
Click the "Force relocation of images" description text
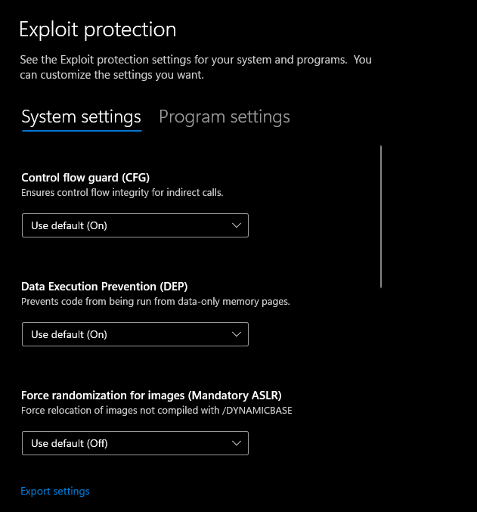[156, 411]
